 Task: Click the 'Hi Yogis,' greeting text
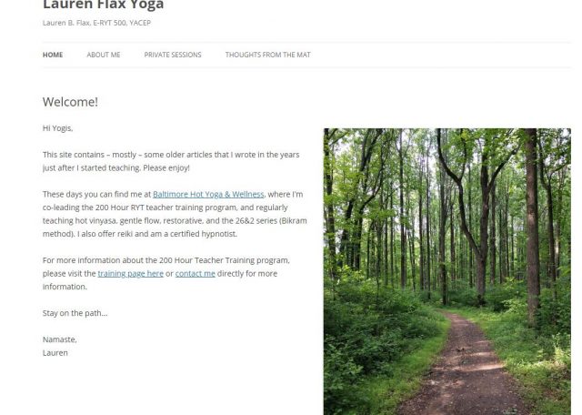[x=57, y=128]
